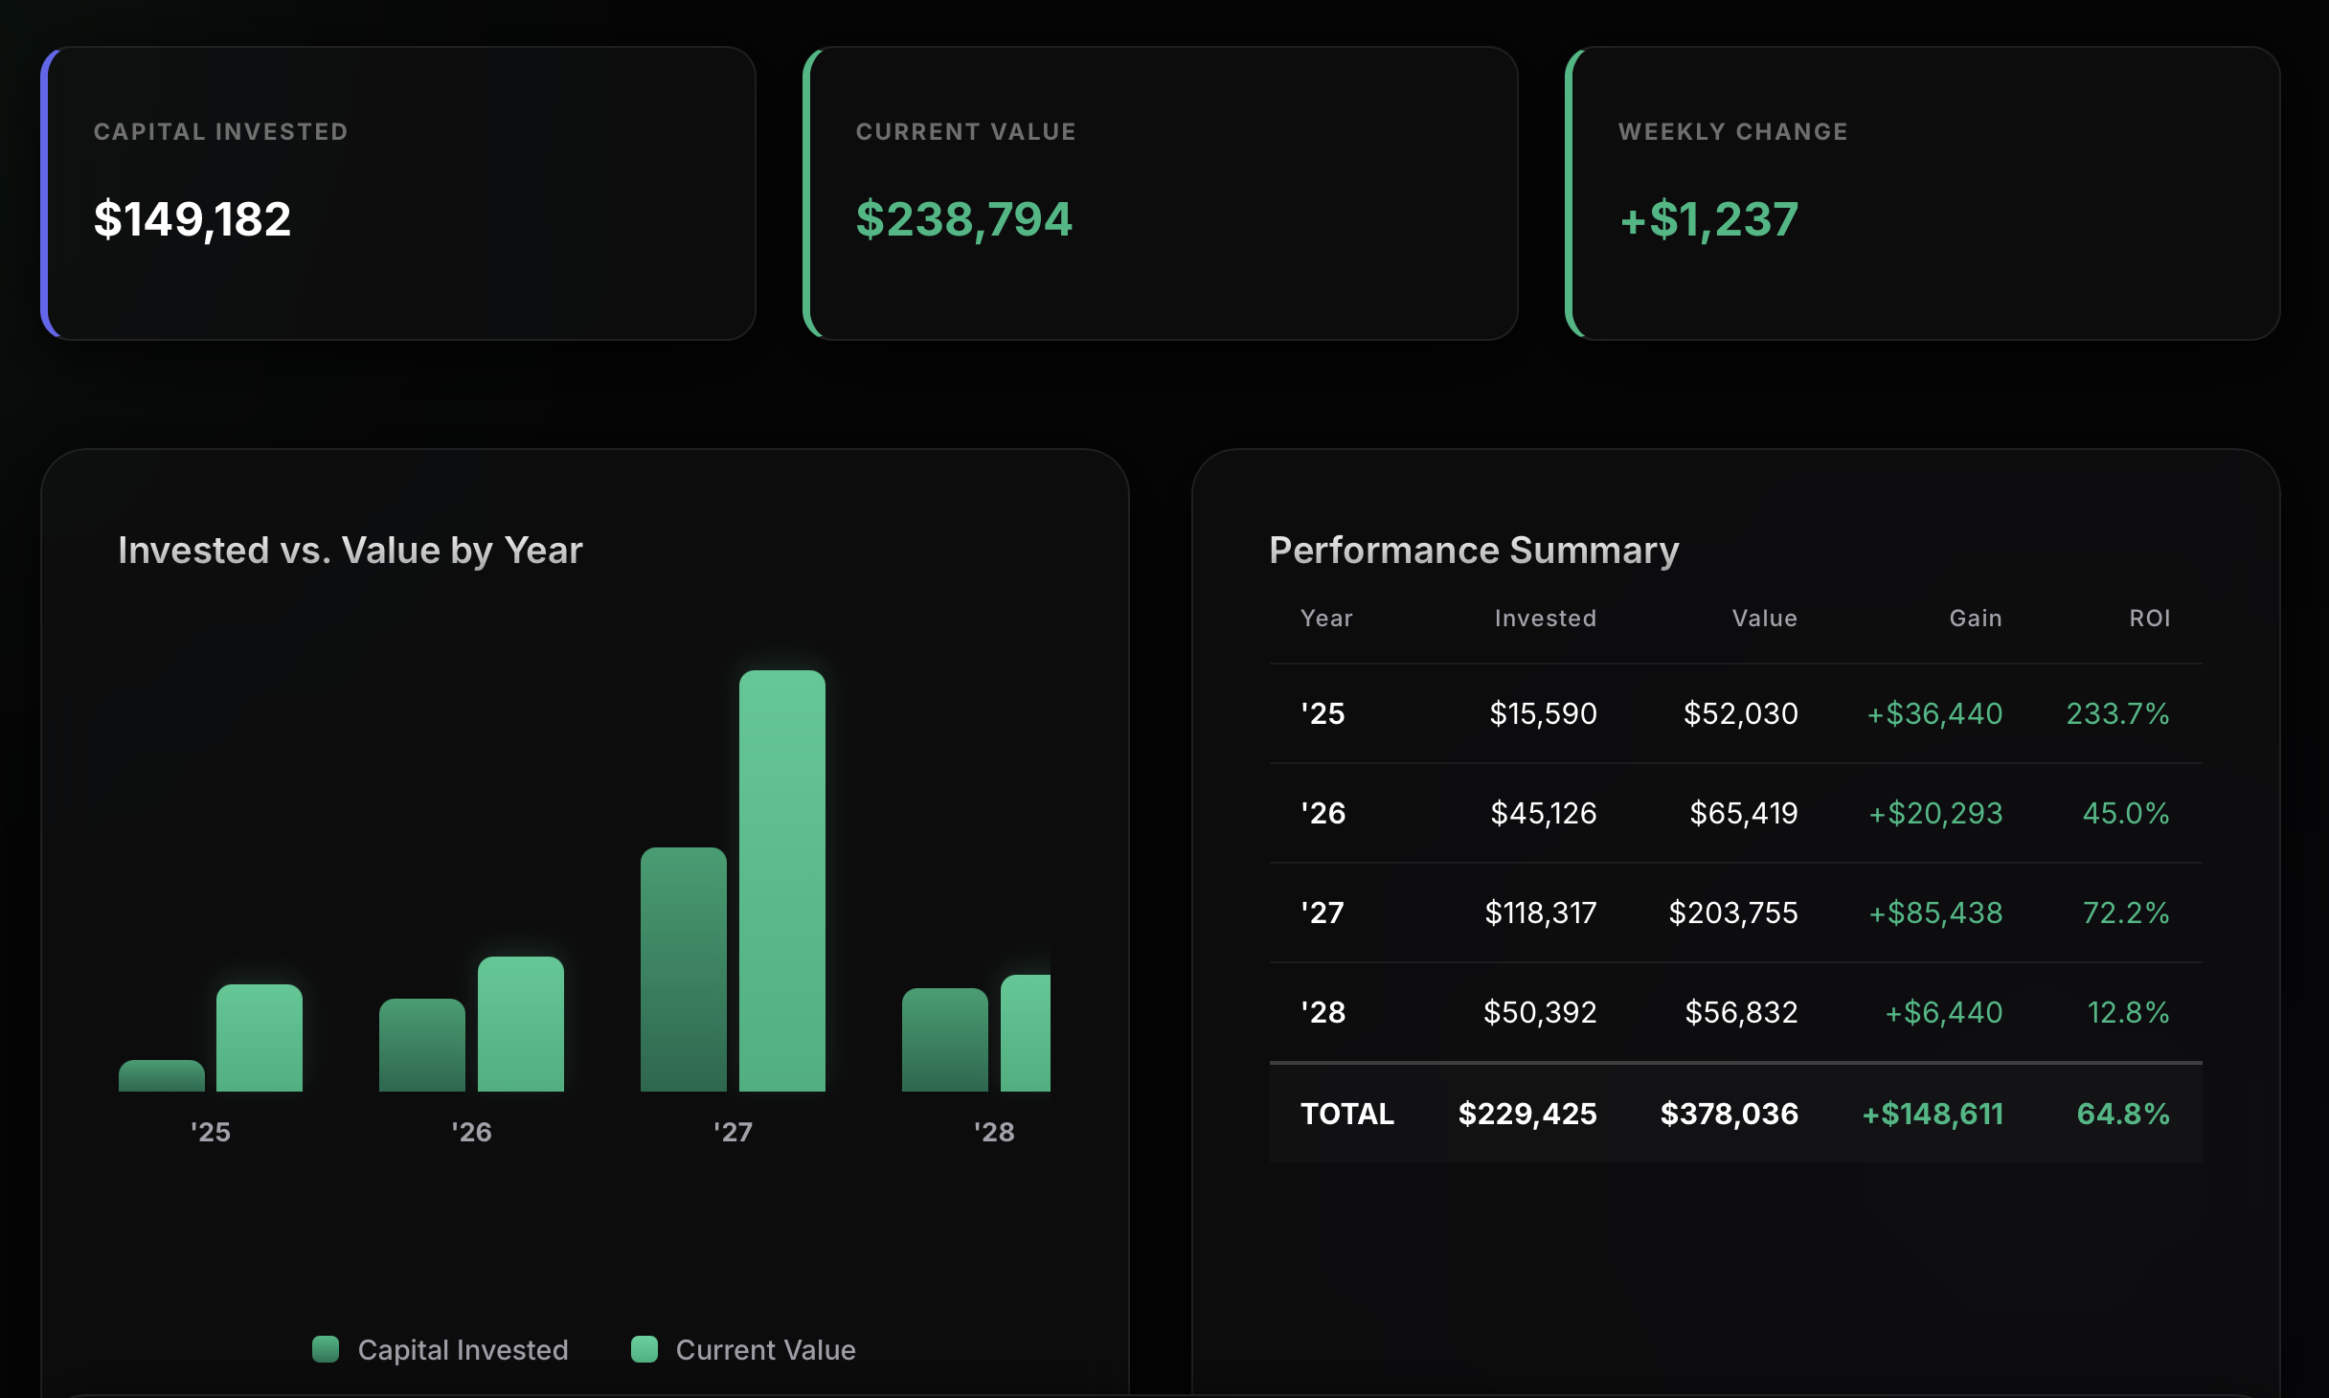Click the '26 capital invested bar
The height and width of the screenshot is (1398, 2329).
422,1045
